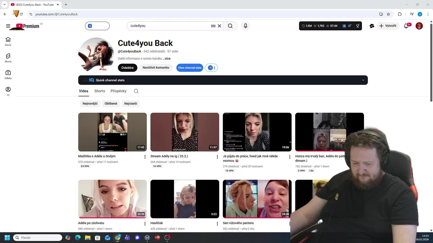Open a new browser tab with plus
This screenshot has height=243, width=433.
pos(66,4)
